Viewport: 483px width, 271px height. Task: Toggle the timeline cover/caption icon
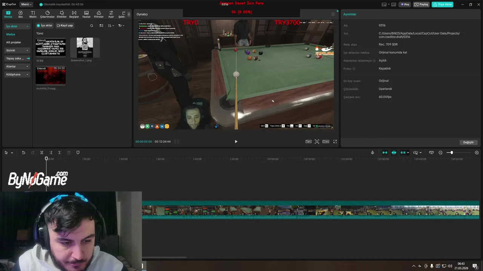coord(431,152)
